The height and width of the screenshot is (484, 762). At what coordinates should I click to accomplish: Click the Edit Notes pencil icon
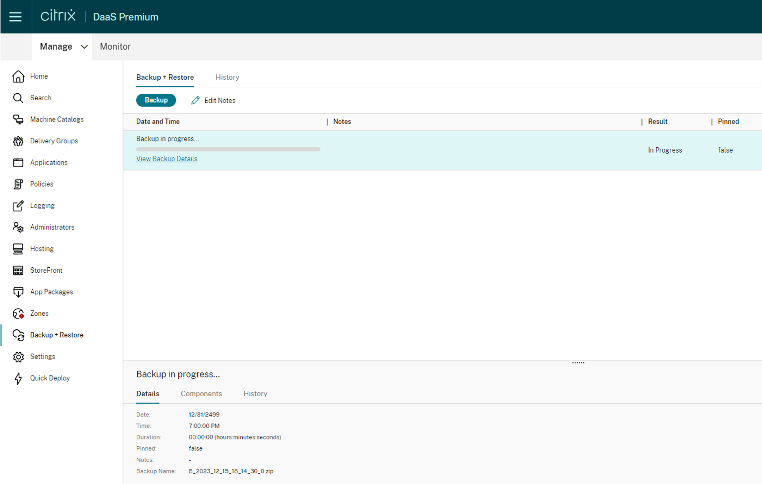pyautogui.click(x=195, y=101)
